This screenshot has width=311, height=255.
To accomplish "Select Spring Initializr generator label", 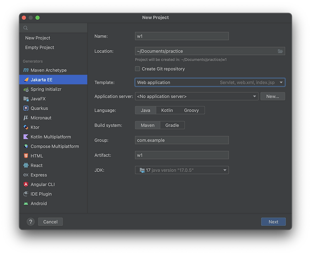I will tap(46, 89).
